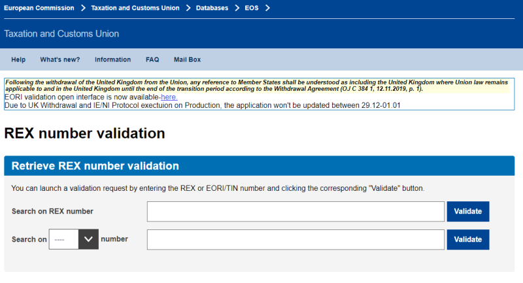
Task: Open the Mail Box menu item
Action: coord(187,59)
